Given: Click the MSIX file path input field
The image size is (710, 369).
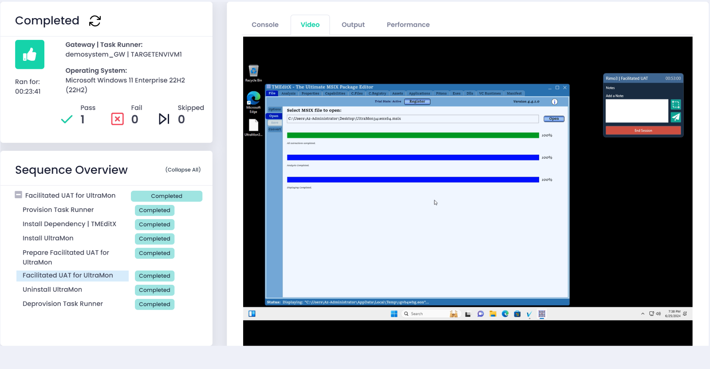Looking at the screenshot, I should [x=413, y=119].
